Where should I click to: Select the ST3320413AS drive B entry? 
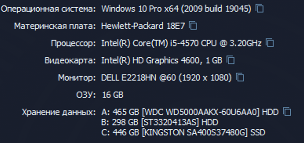[160, 122]
